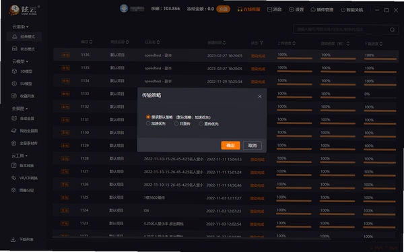404x252 pixels.
Task: Click 取消 to cancel dialog
Action: pos(252,146)
